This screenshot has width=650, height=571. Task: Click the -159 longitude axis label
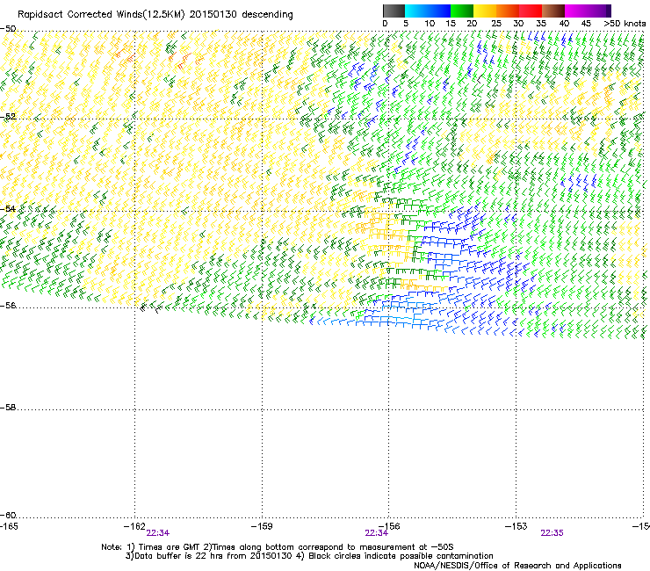262,526
